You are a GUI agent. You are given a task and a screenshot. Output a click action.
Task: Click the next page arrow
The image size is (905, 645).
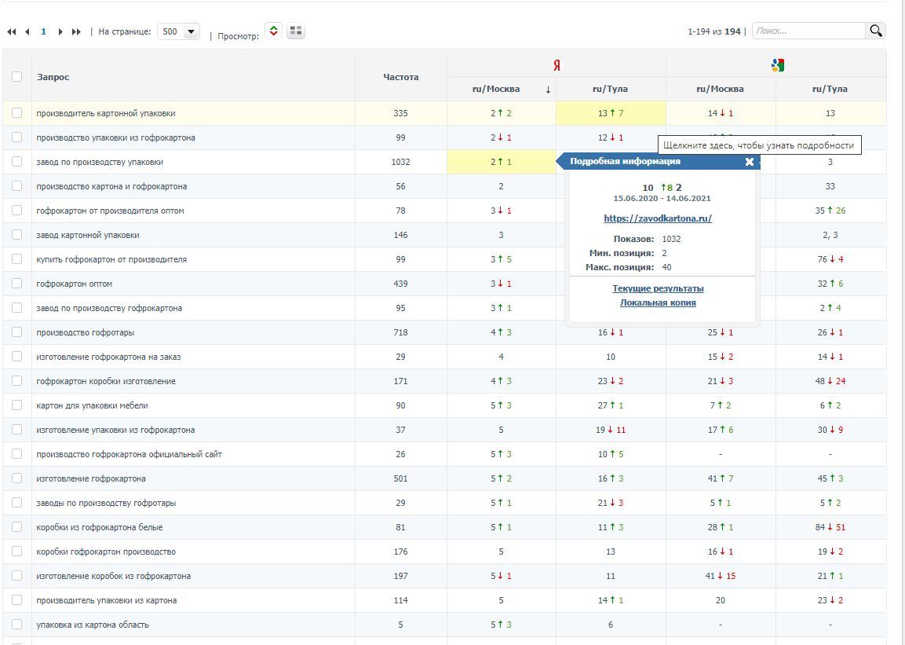pyautogui.click(x=60, y=32)
